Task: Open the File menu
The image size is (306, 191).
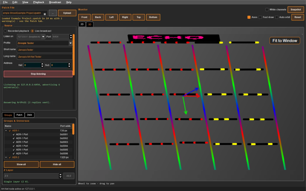Action: tap(5, 2)
